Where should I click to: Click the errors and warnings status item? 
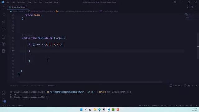pos(6,105)
